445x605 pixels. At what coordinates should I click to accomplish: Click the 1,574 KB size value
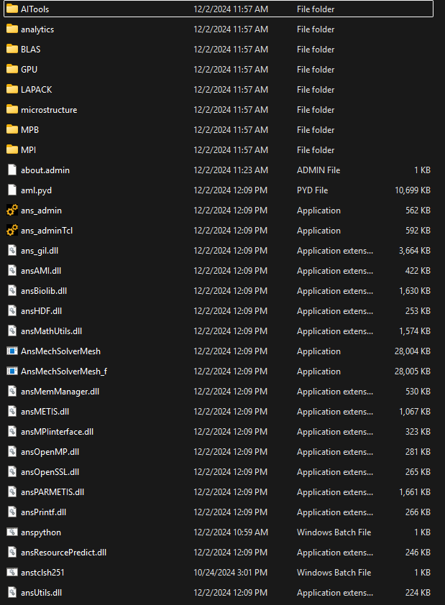coord(415,331)
